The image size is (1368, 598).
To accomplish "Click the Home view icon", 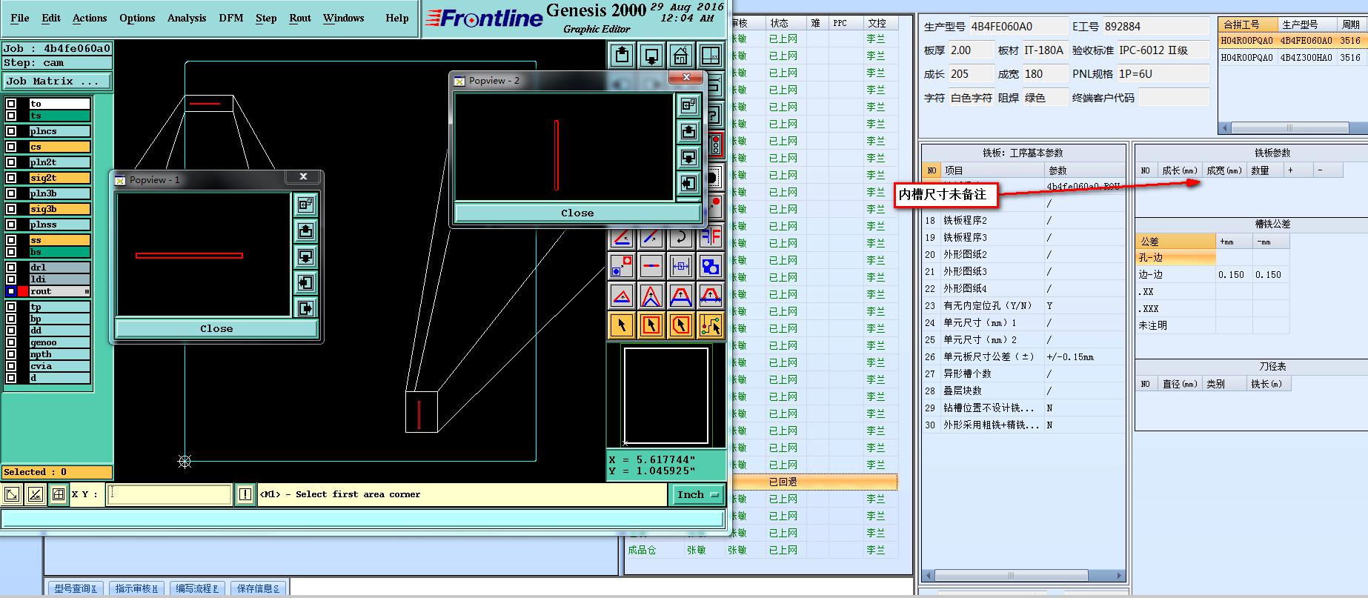I will pos(681,55).
